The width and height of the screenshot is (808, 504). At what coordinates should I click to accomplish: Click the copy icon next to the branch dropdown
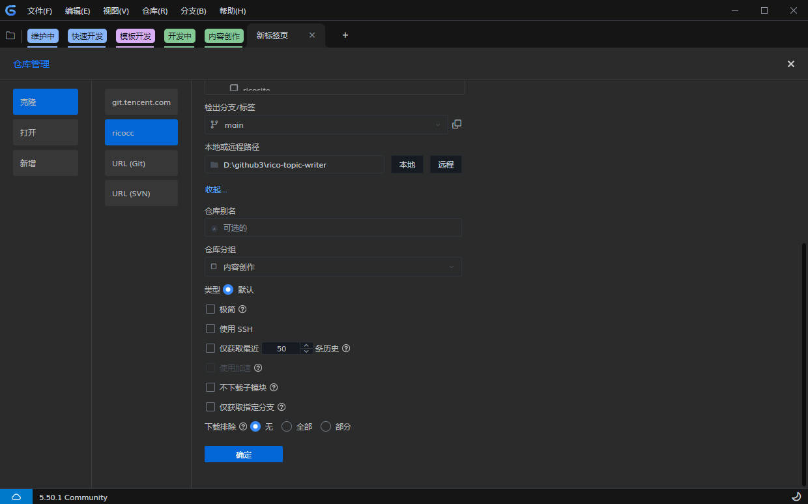[x=457, y=124]
